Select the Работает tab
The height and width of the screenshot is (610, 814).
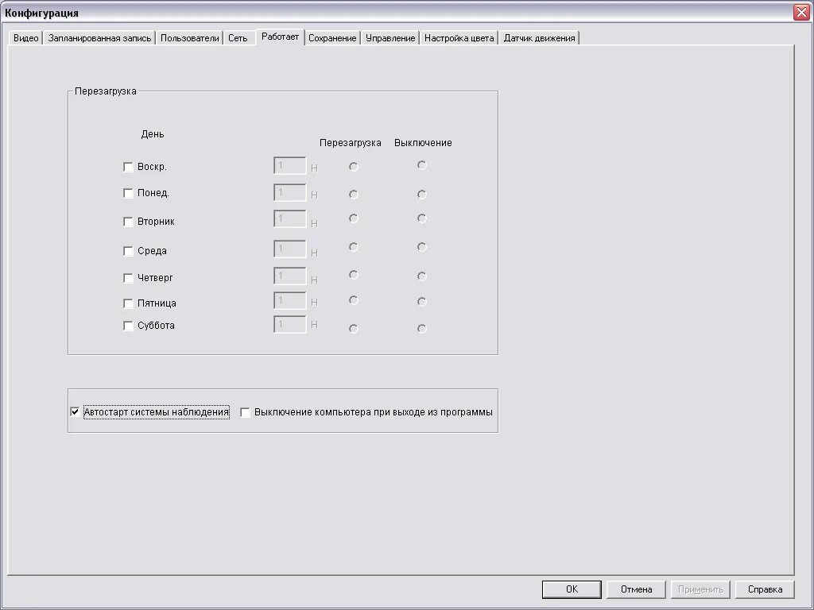280,37
